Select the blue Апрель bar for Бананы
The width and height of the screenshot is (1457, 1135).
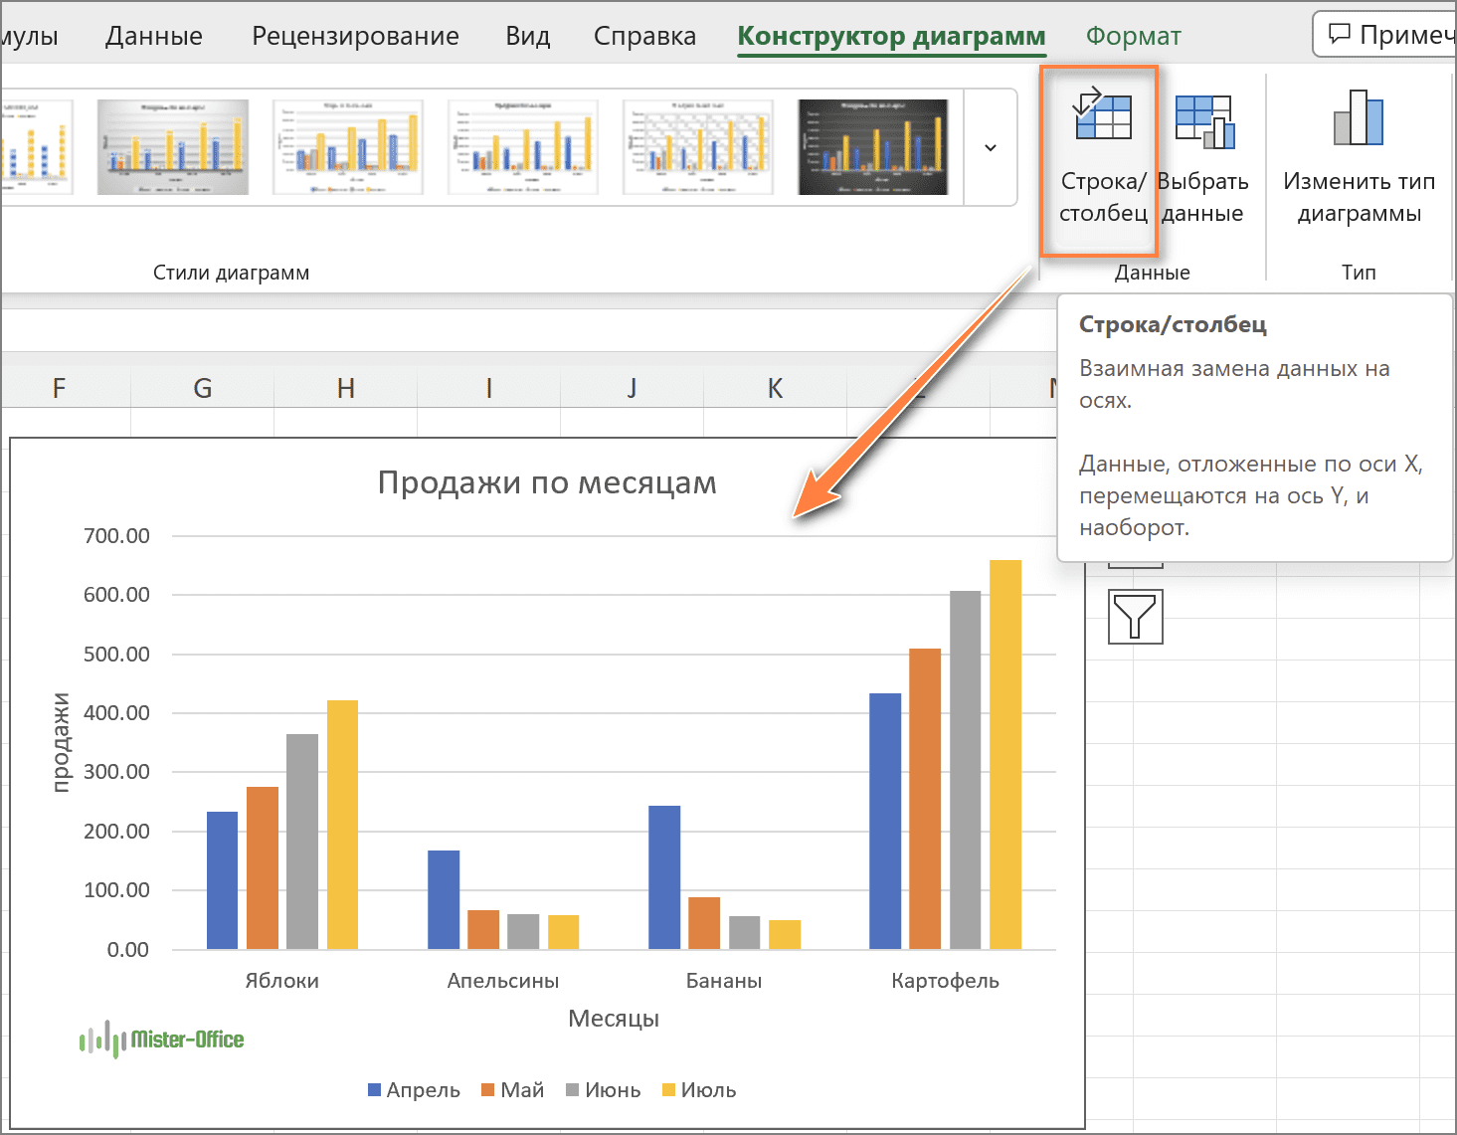point(664,877)
